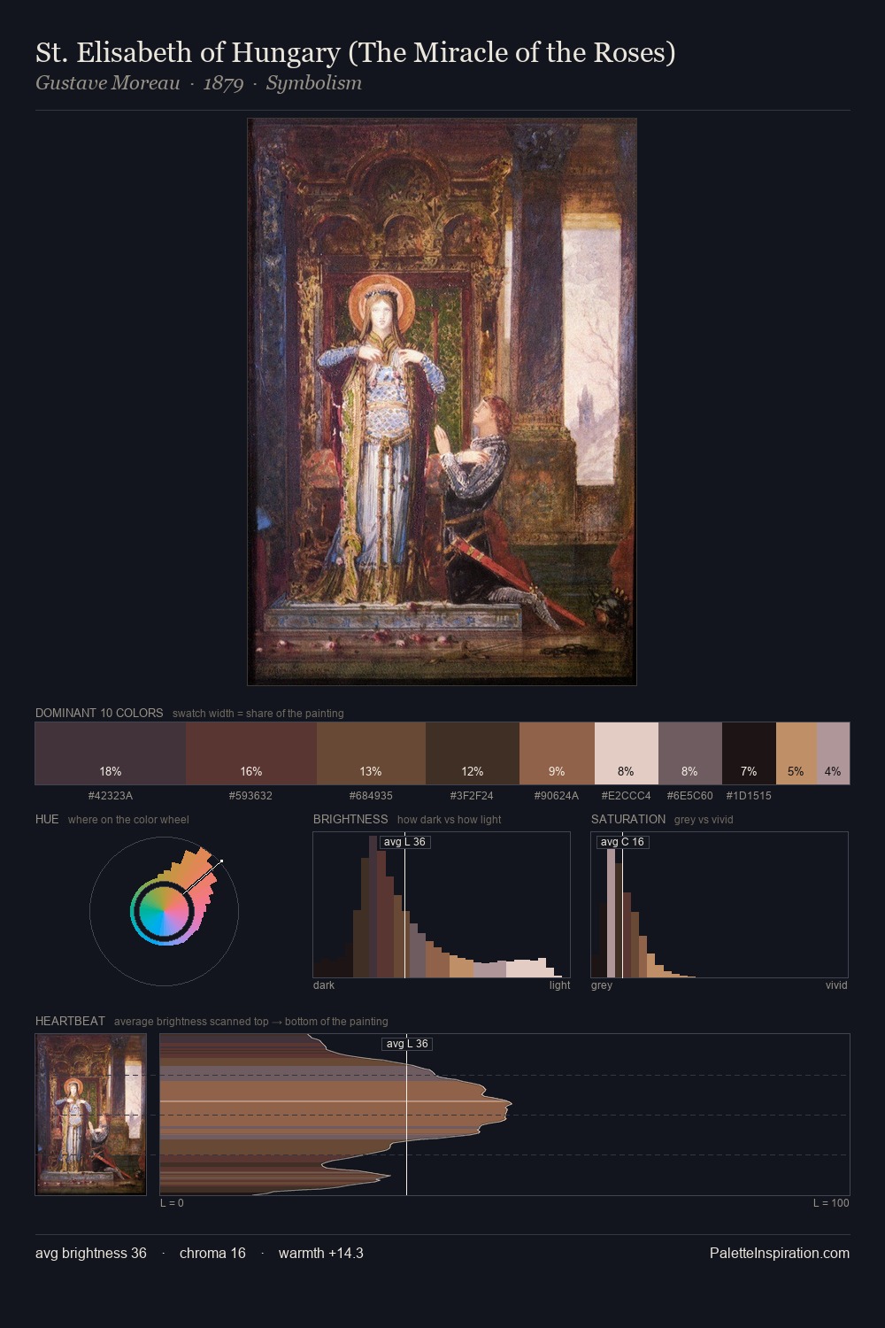The image size is (885, 1328).
Task: Open the PaletteInspiration.com link
Action: coord(780,1253)
